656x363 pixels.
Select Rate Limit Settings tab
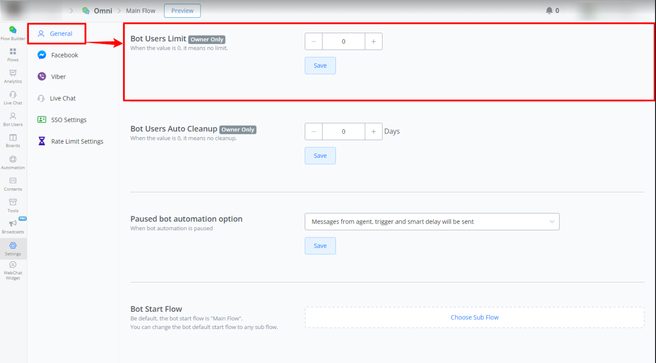point(77,141)
